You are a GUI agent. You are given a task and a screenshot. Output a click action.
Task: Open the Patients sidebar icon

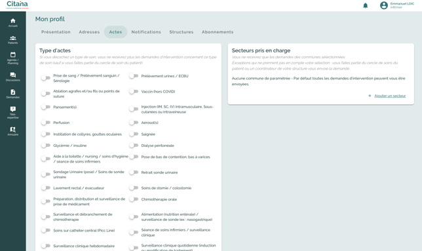[13, 38]
